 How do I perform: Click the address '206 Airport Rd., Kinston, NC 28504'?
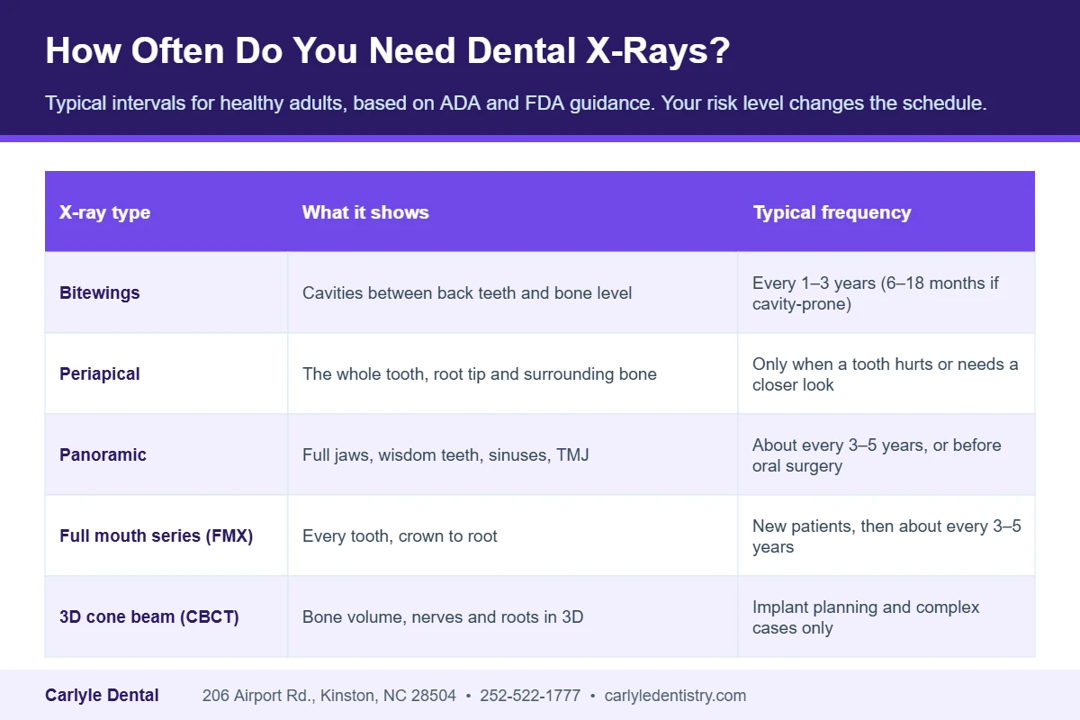[329, 695]
